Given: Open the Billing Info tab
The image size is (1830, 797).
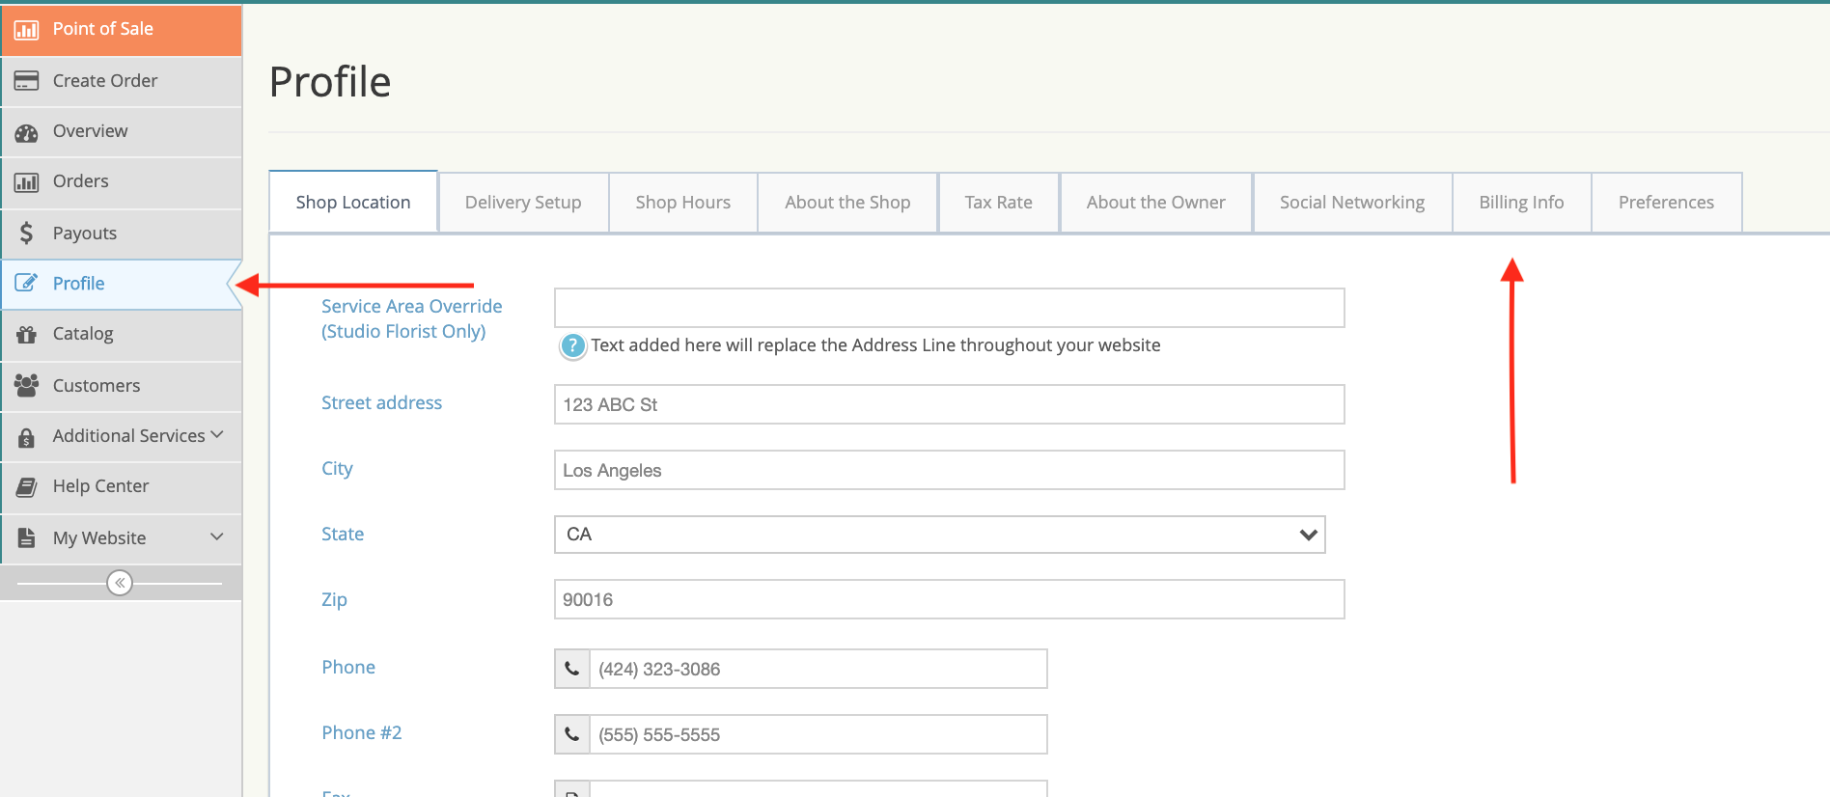Looking at the screenshot, I should pyautogui.click(x=1522, y=203).
